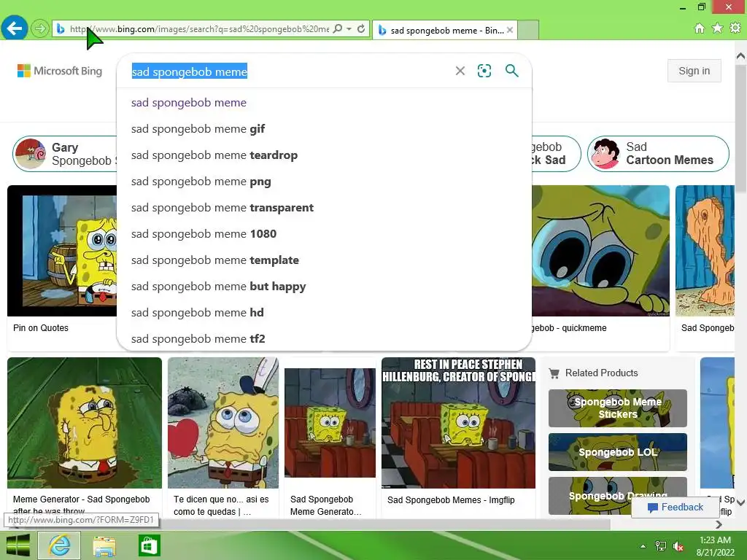Open 'Sad Spongebob Meme Generator' diner image
Viewport: 747px width, 560px height.
pos(330,423)
